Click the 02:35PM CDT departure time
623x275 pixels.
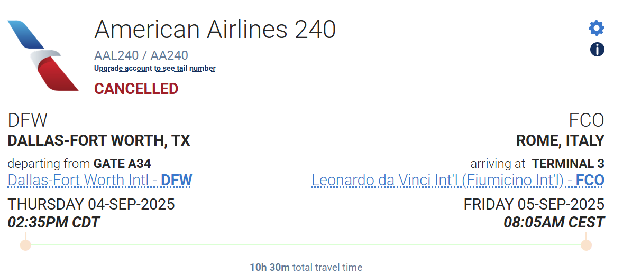point(53,222)
